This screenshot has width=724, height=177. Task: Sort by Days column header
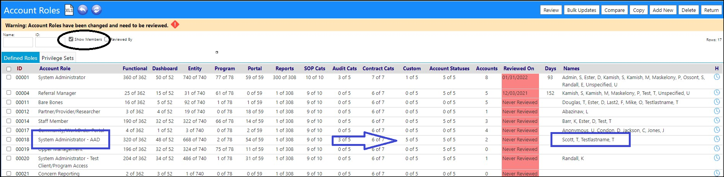click(x=550, y=68)
